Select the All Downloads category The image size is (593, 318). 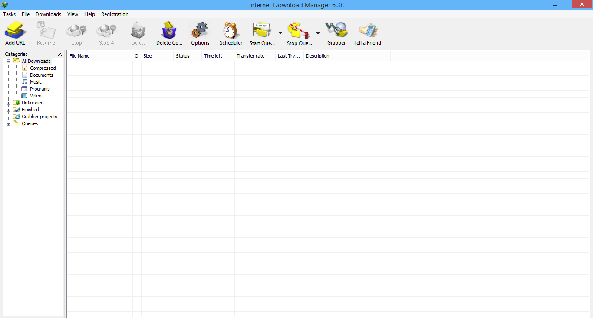(x=36, y=61)
